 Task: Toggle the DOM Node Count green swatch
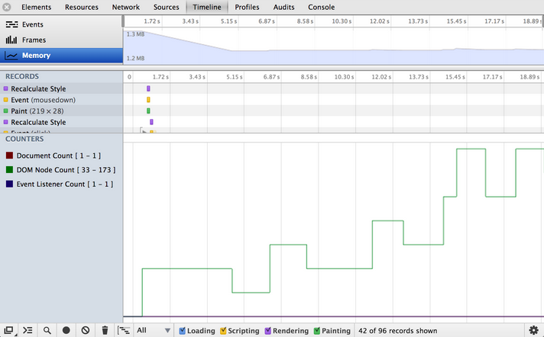pos(9,170)
